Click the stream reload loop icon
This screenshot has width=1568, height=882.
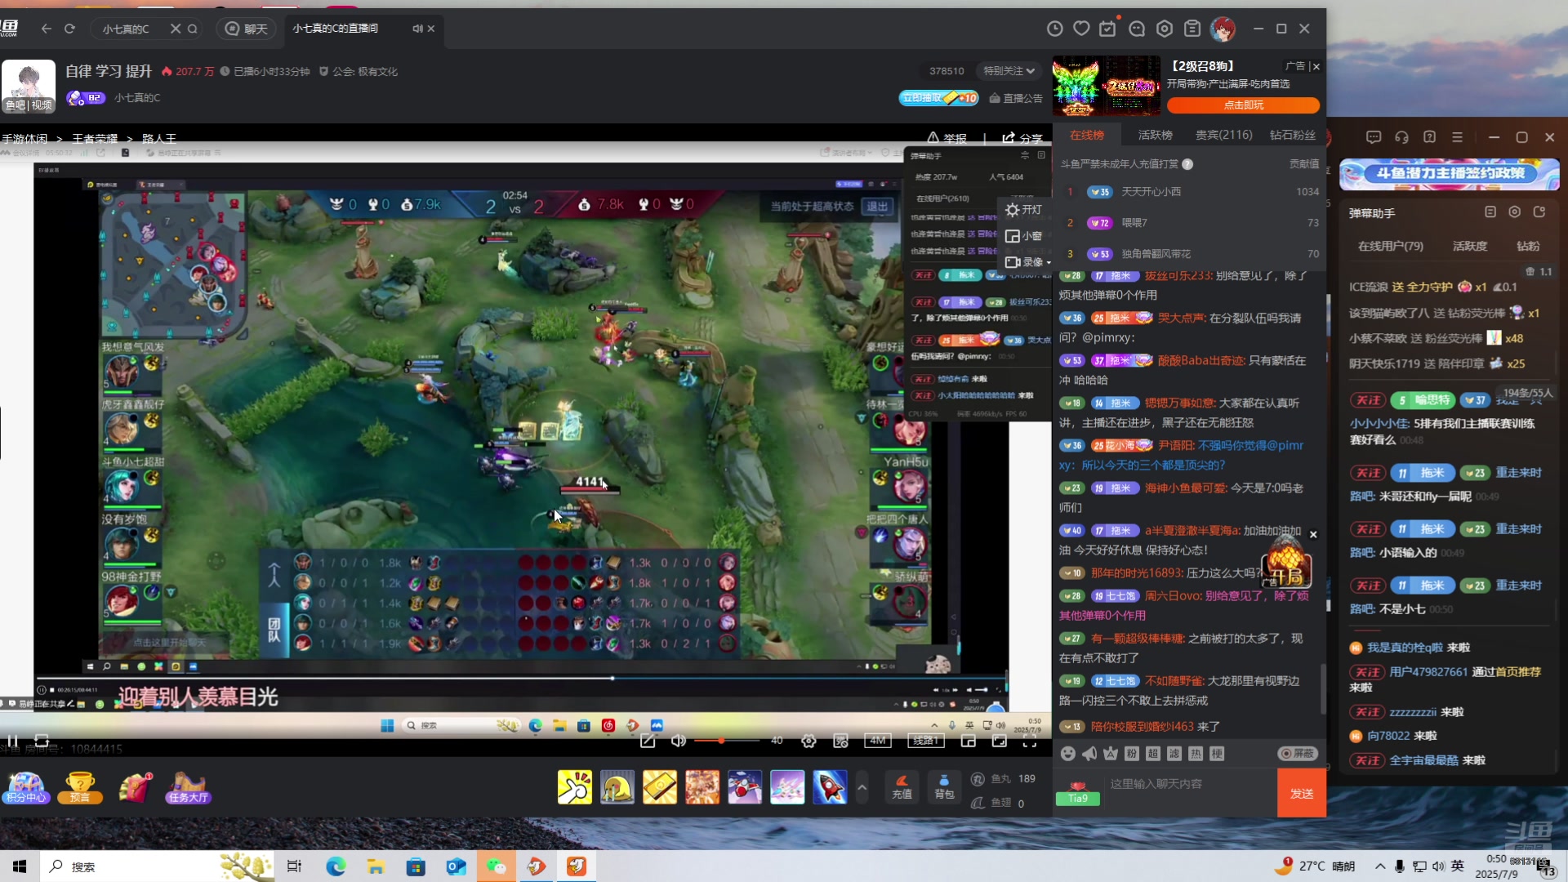42,741
